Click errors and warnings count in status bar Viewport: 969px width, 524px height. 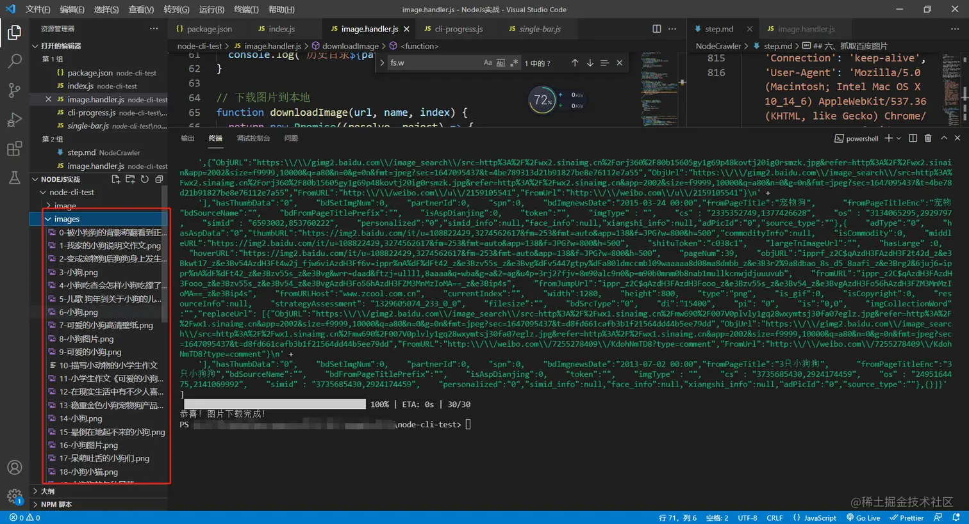[x=25, y=518]
